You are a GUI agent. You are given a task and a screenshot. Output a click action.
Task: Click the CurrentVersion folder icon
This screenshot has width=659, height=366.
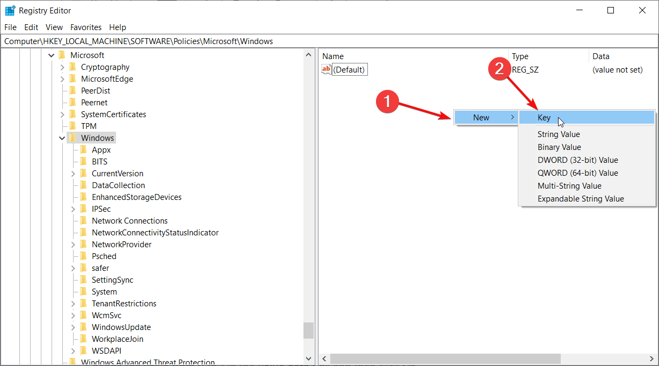pyautogui.click(x=83, y=174)
